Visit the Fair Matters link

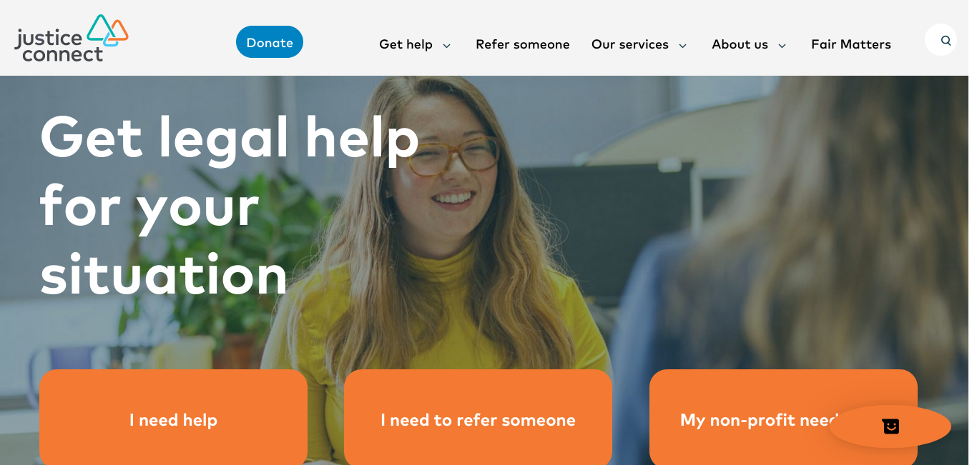tap(851, 44)
